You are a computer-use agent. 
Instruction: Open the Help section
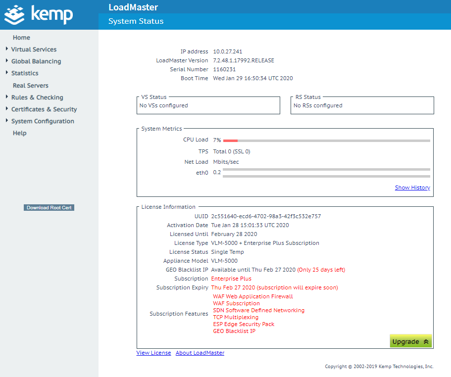tap(19, 133)
